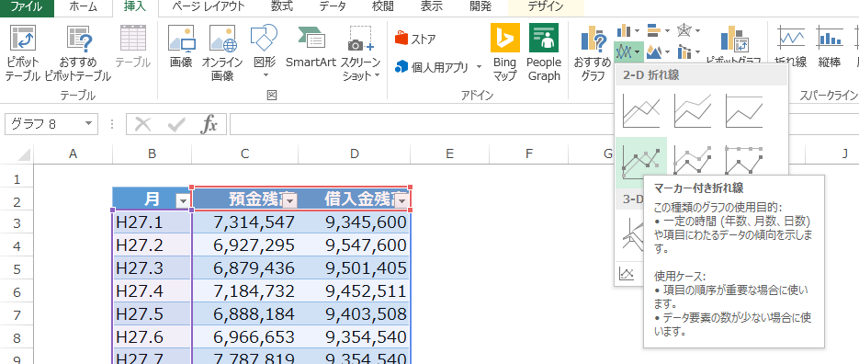Select cell containing H27.4
859x364 pixels.
pos(152,291)
